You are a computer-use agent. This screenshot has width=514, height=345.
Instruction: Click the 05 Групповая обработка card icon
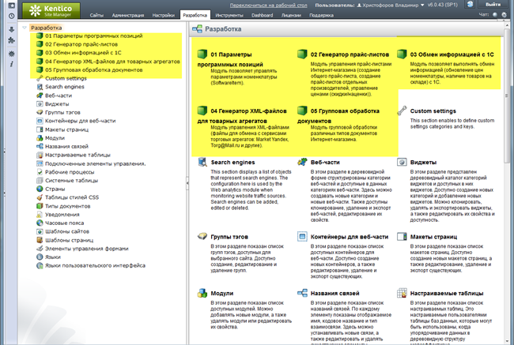coord(302,111)
